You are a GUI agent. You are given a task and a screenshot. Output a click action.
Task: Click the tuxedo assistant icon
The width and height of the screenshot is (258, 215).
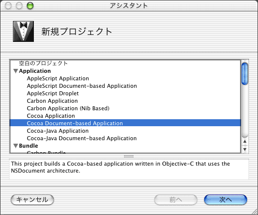pos(23,31)
